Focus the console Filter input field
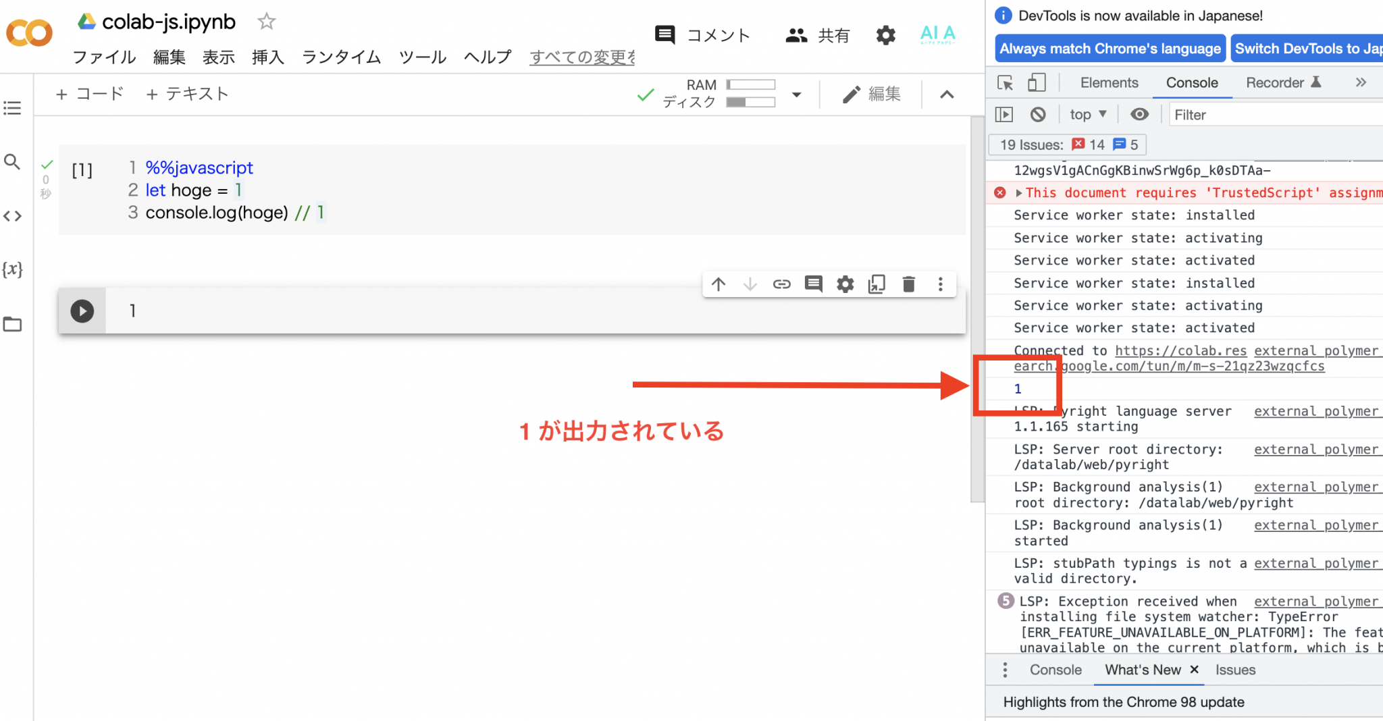Screen dimensions: 1383x721 pyautogui.click(x=1276, y=115)
